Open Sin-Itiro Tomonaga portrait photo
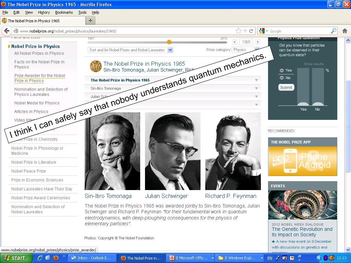Image resolution: width=351 pixels, height=263 pixels. pos(112,151)
